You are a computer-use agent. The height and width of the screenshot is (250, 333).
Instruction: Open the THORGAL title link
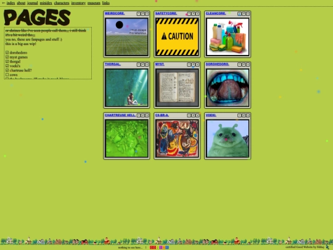point(113,64)
